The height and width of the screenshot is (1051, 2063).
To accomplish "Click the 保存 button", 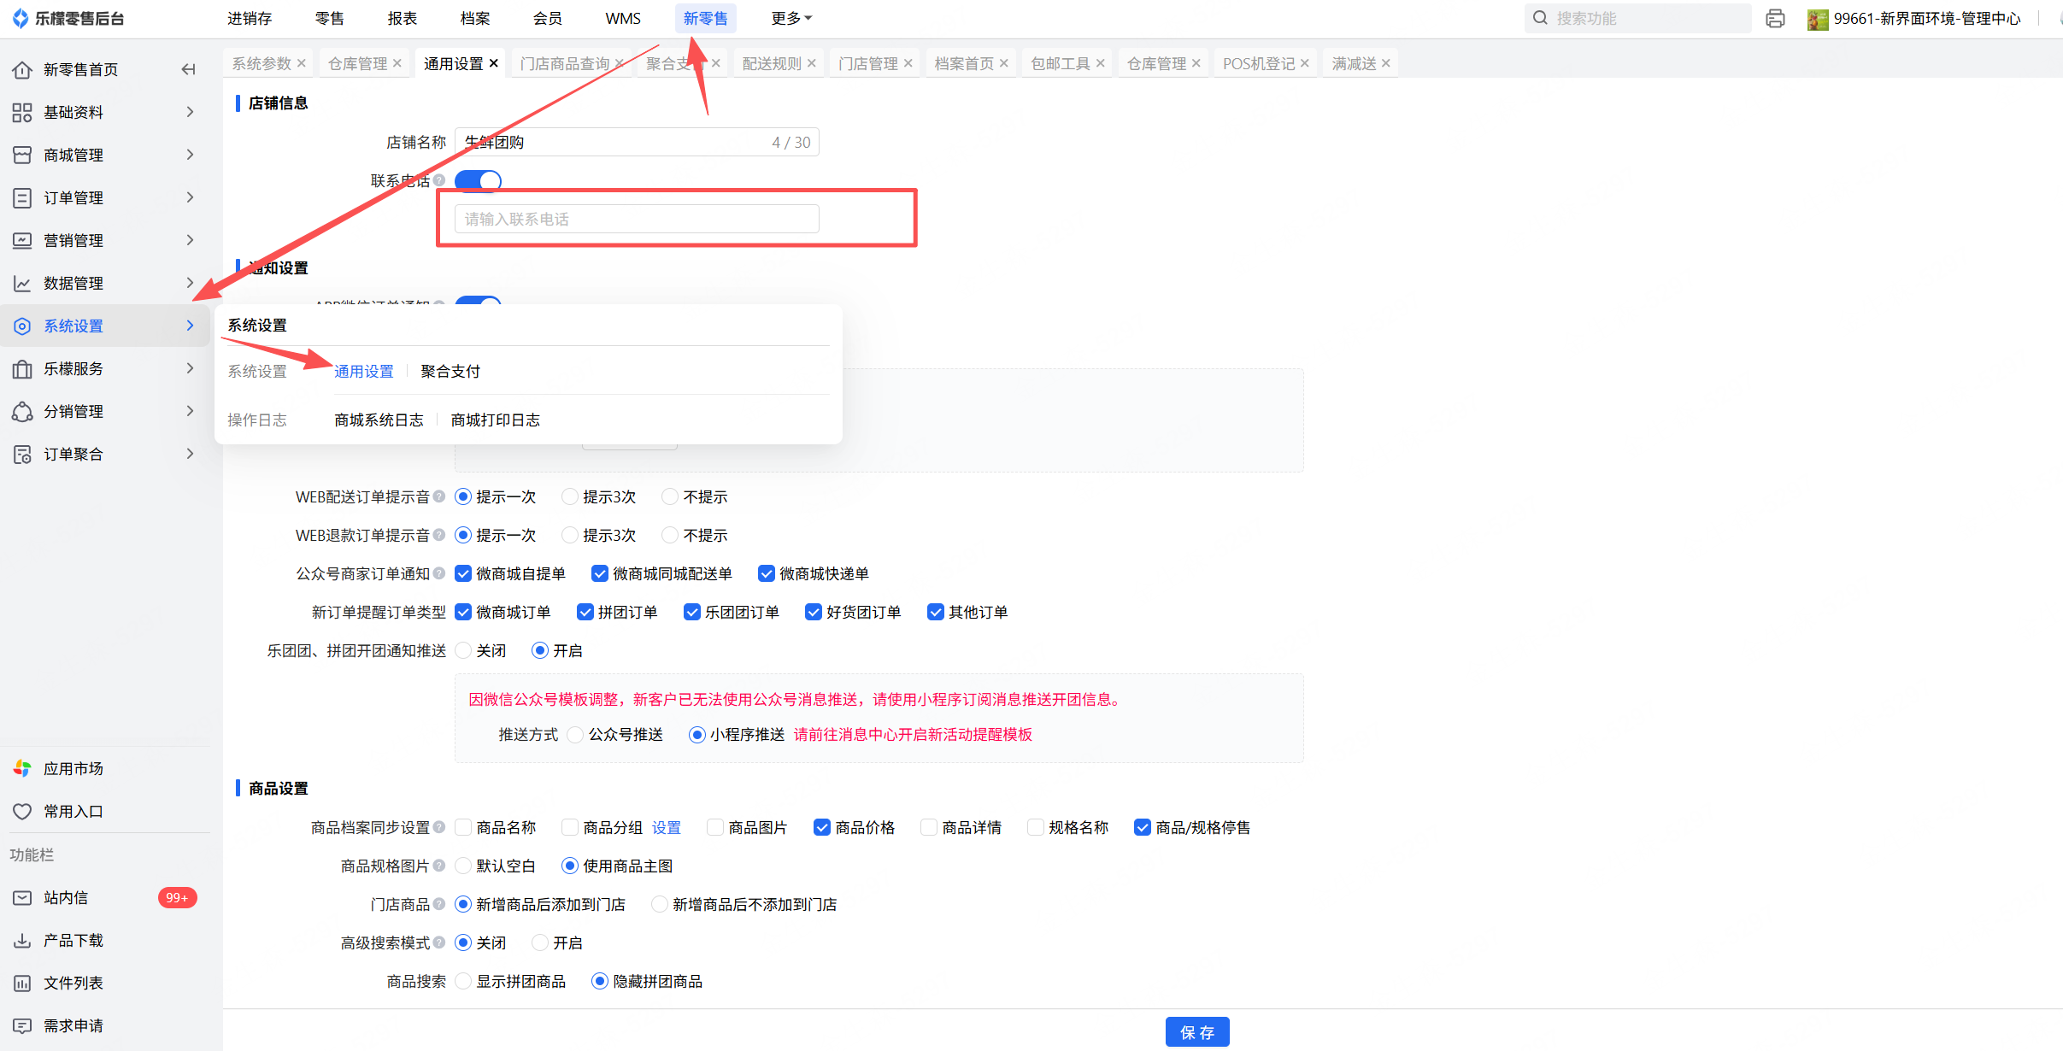I will (1196, 1032).
